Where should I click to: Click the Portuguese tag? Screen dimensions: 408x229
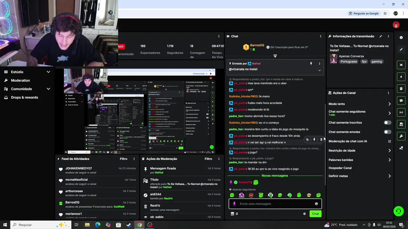[349, 62]
